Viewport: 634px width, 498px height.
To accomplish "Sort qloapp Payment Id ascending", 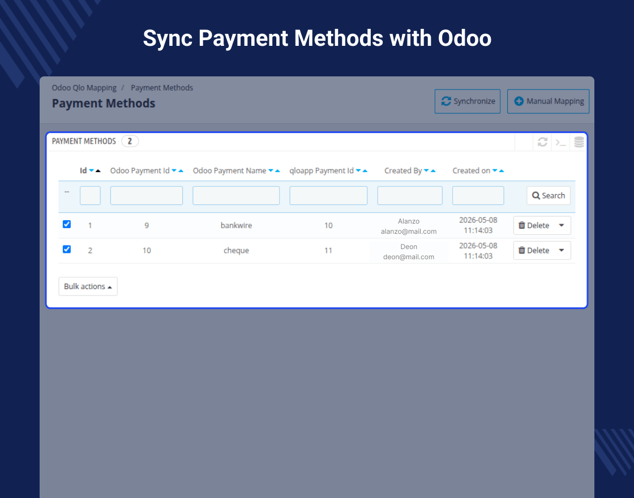I will point(365,170).
